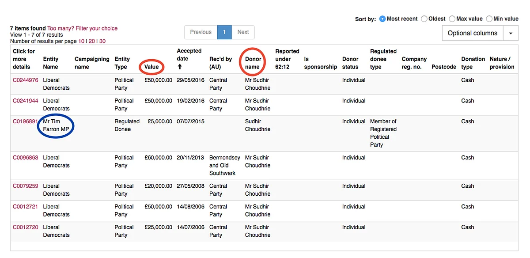
Task: Click the Sudhir Choudhrie donor cell without title
Action: click(x=257, y=125)
